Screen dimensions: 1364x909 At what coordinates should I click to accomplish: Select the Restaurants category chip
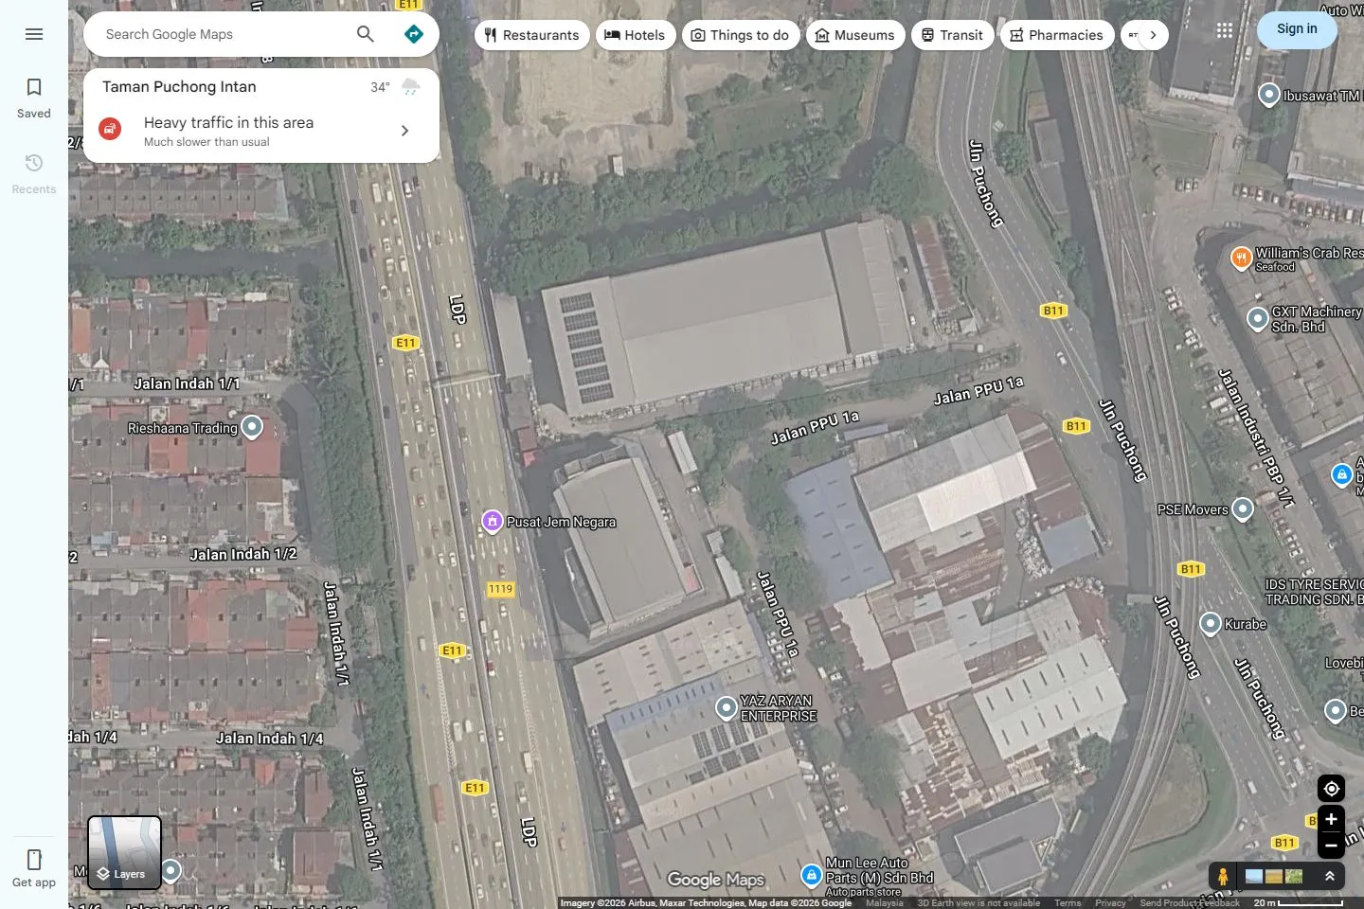531,35
